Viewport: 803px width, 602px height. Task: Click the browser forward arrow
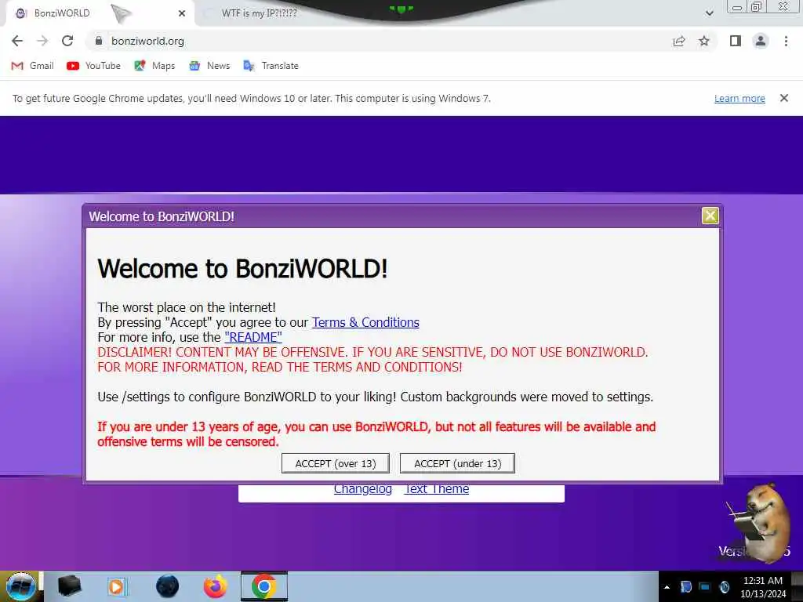(x=42, y=41)
